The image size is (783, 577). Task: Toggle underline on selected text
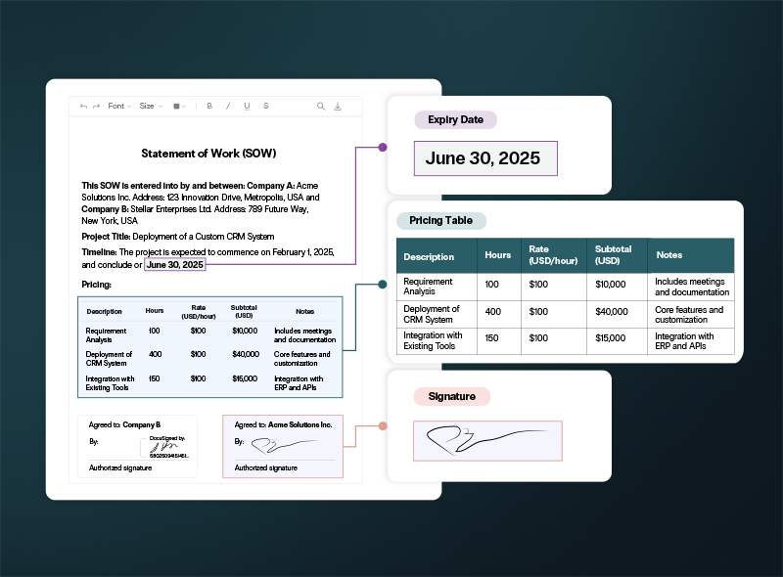tap(247, 106)
